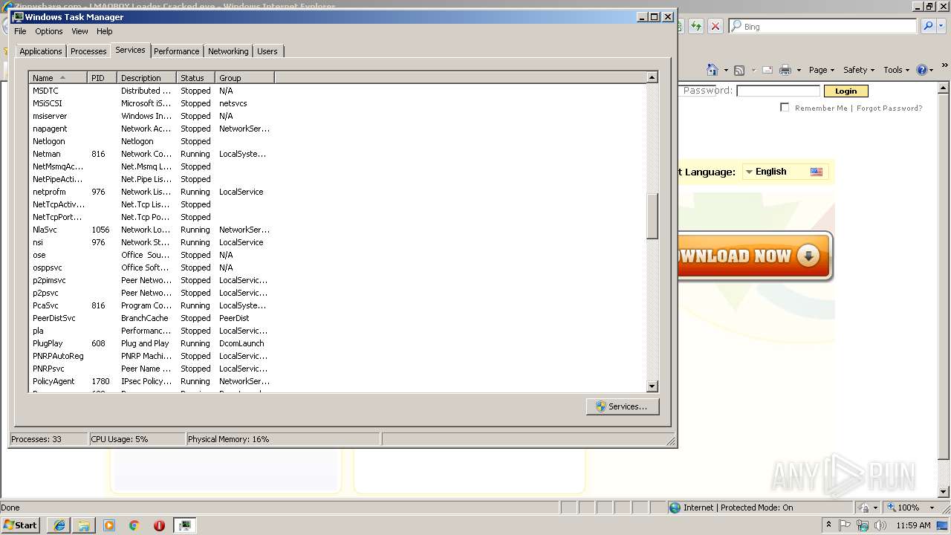The height and width of the screenshot is (535, 951).
Task: Switch to the Networking tab
Action: click(x=228, y=51)
